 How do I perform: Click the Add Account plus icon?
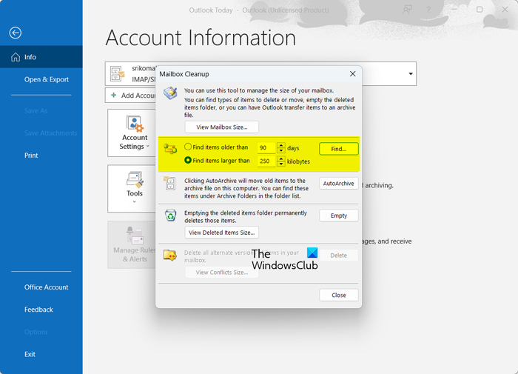click(114, 96)
